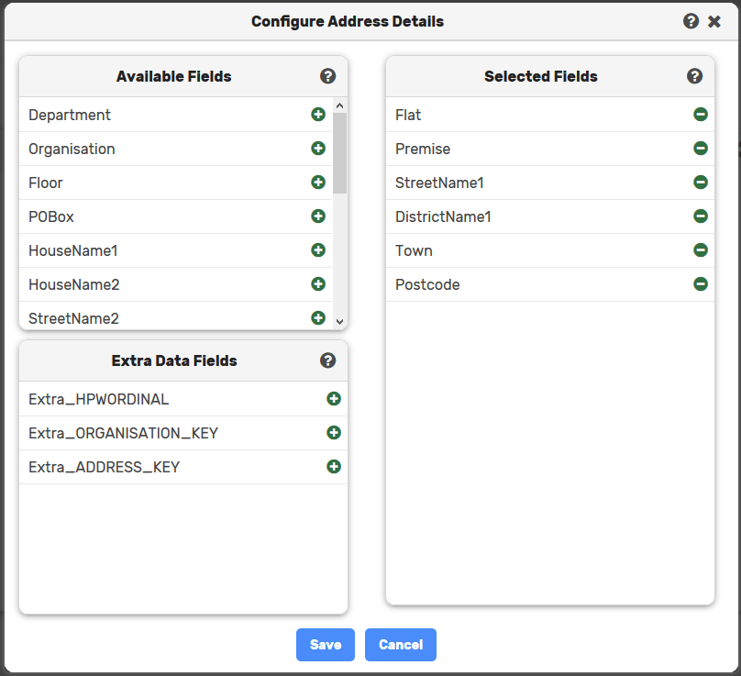Cancel the address details dialog
Viewport: 741px width, 676px height.
(x=400, y=645)
